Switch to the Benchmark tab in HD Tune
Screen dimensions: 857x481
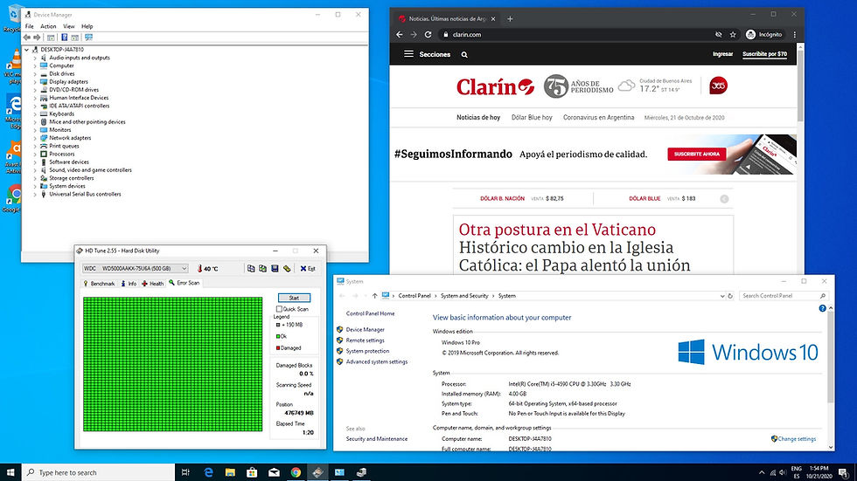click(x=99, y=284)
